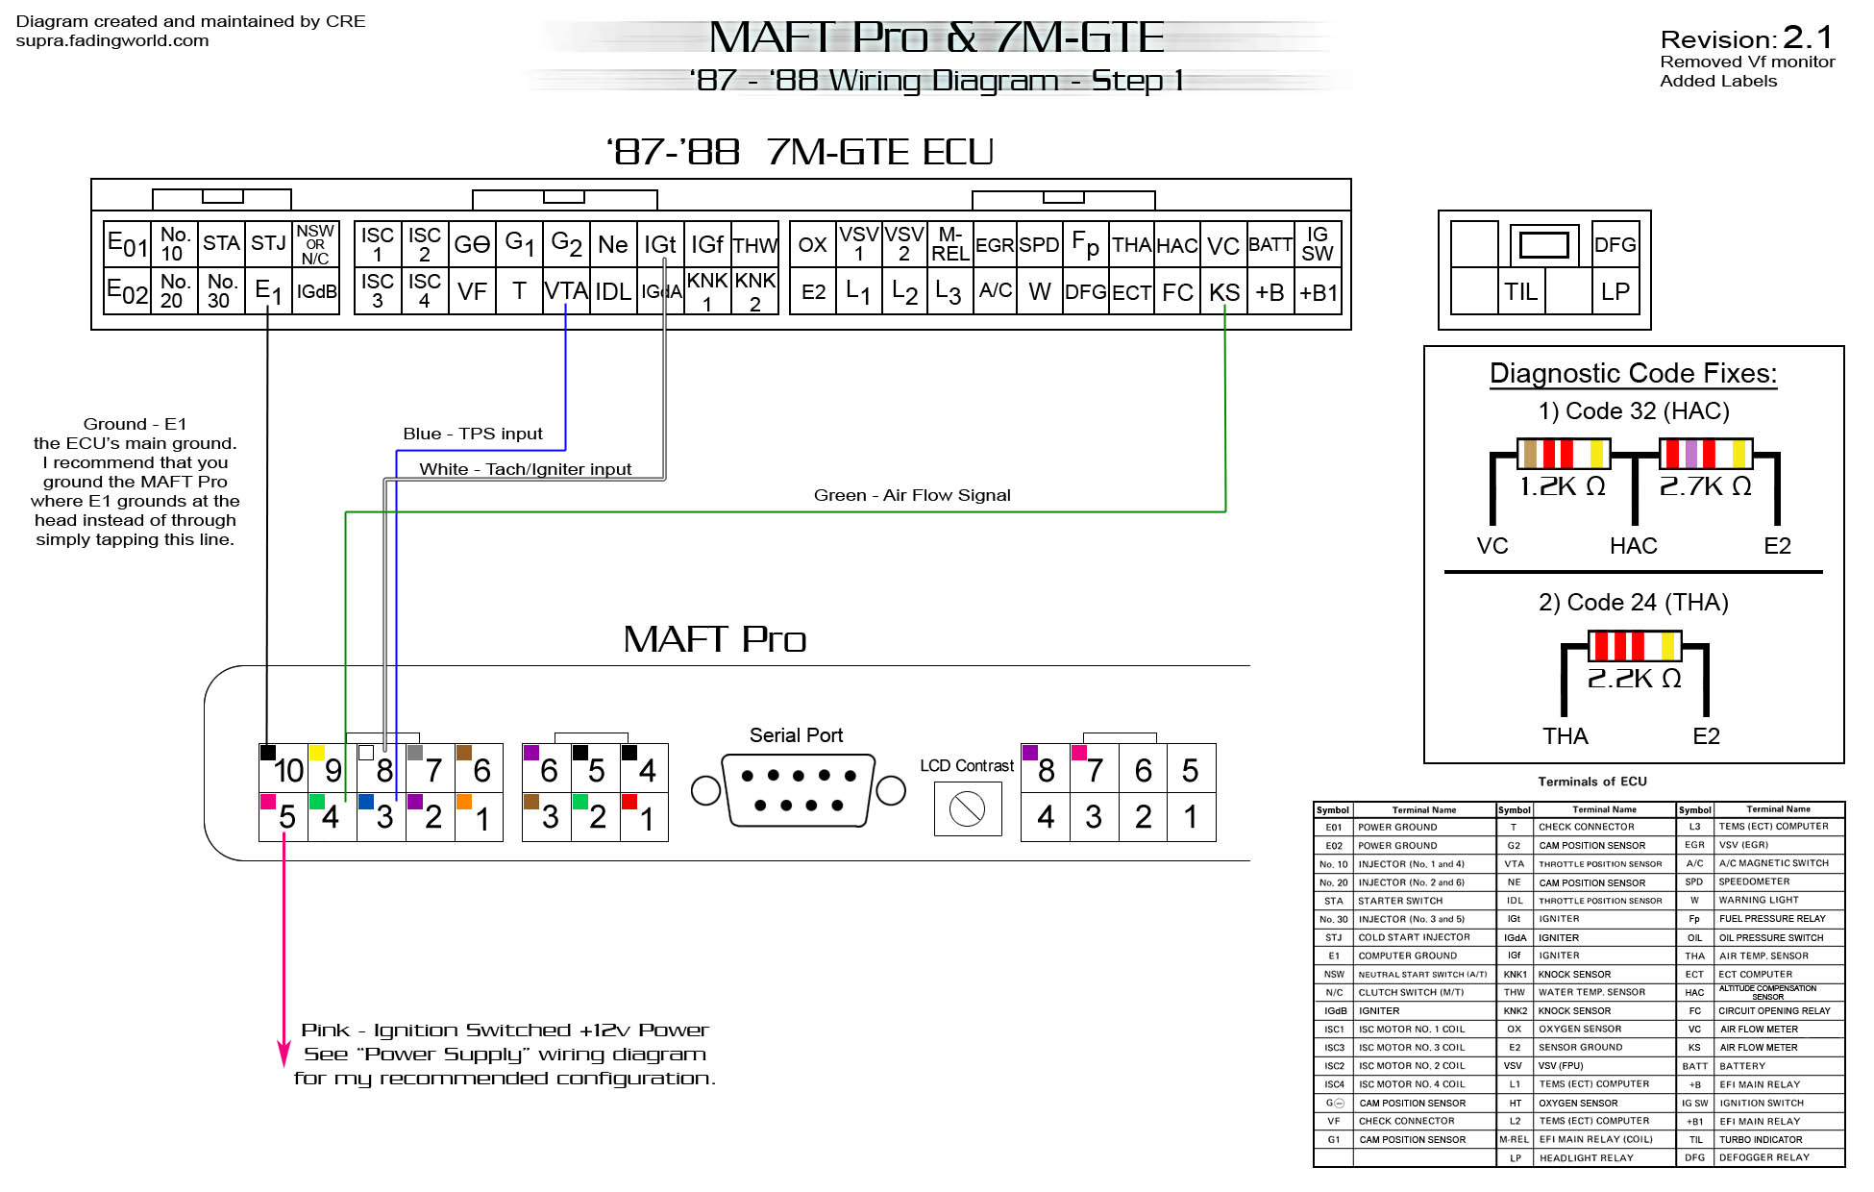The height and width of the screenshot is (1192, 1874).
Task: Click the TIL cell in small connector
Action: [x=1520, y=291]
